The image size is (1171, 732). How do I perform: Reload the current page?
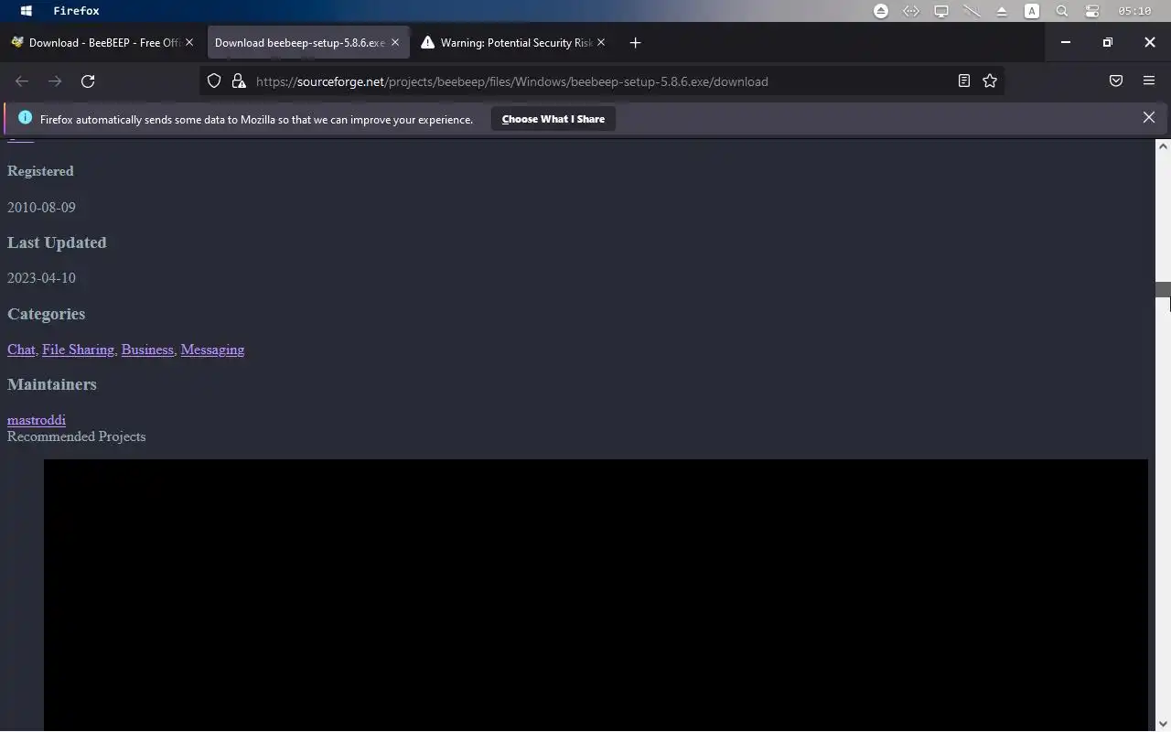88,81
